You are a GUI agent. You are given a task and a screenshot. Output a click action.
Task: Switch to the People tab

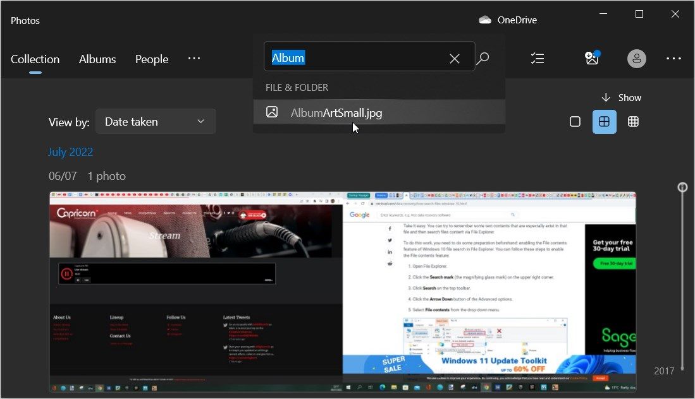click(x=152, y=59)
